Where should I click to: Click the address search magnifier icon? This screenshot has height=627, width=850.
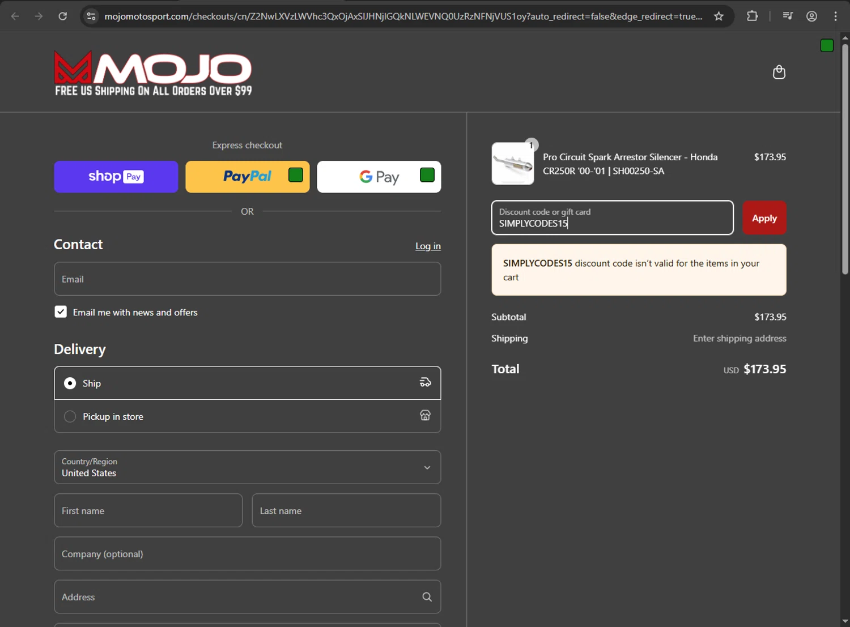click(427, 597)
